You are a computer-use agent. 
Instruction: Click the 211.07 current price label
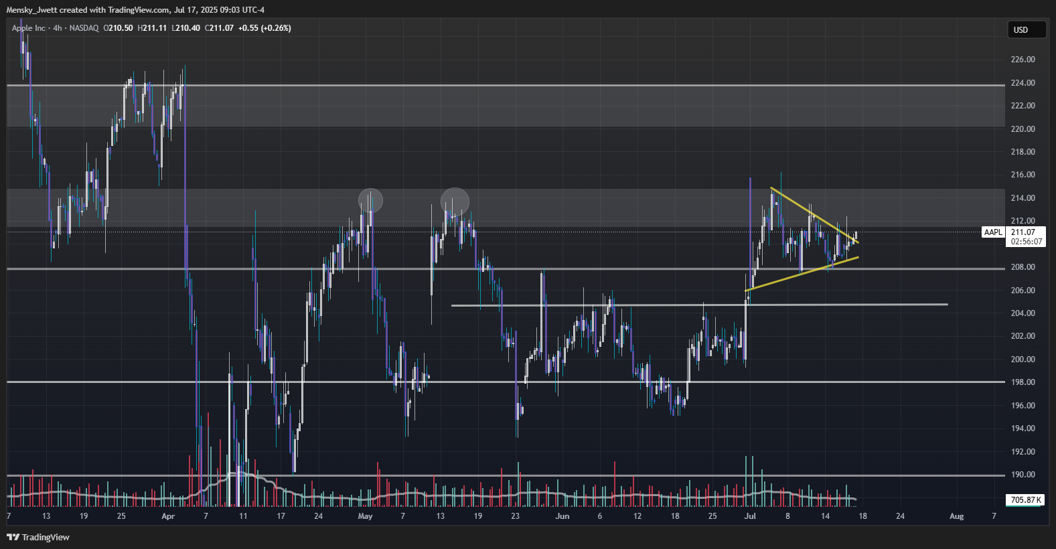point(1023,232)
